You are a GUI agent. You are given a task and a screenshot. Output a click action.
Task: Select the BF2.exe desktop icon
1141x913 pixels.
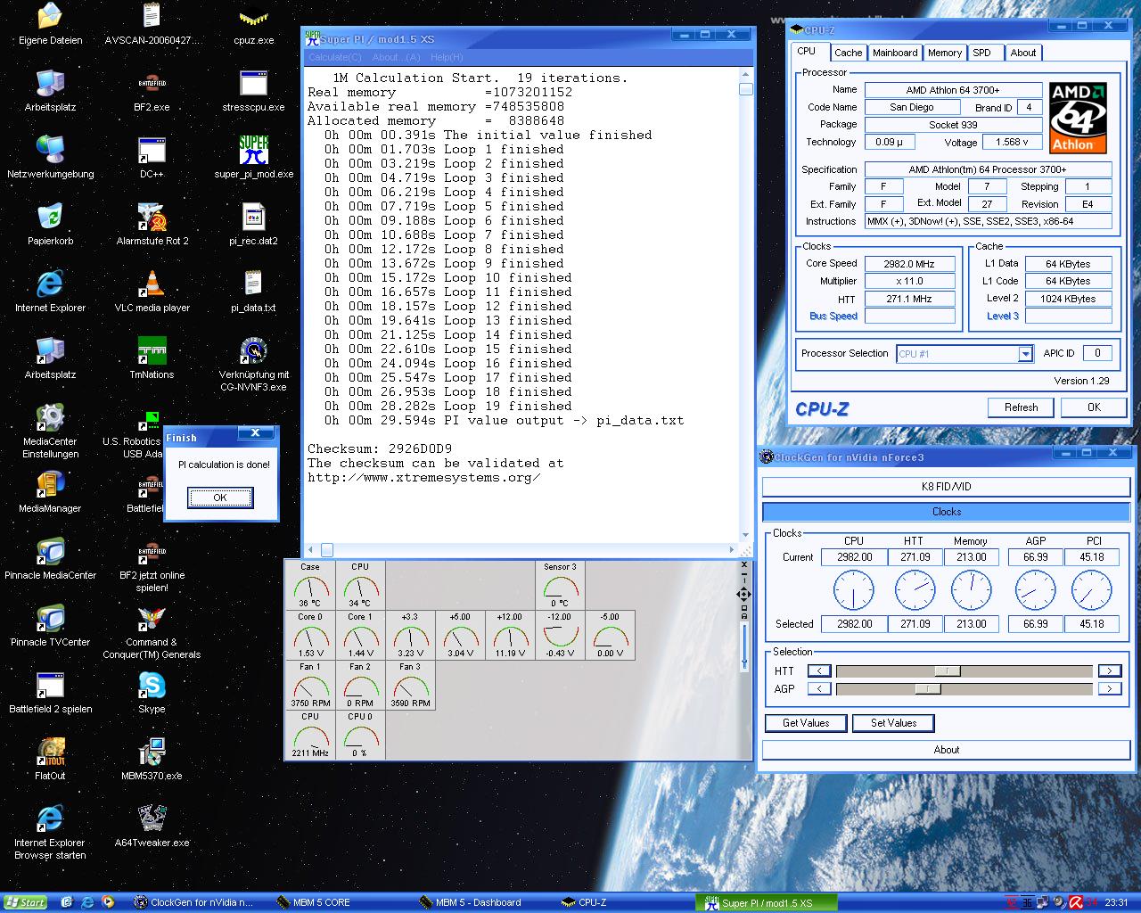[x=152, y=92]
